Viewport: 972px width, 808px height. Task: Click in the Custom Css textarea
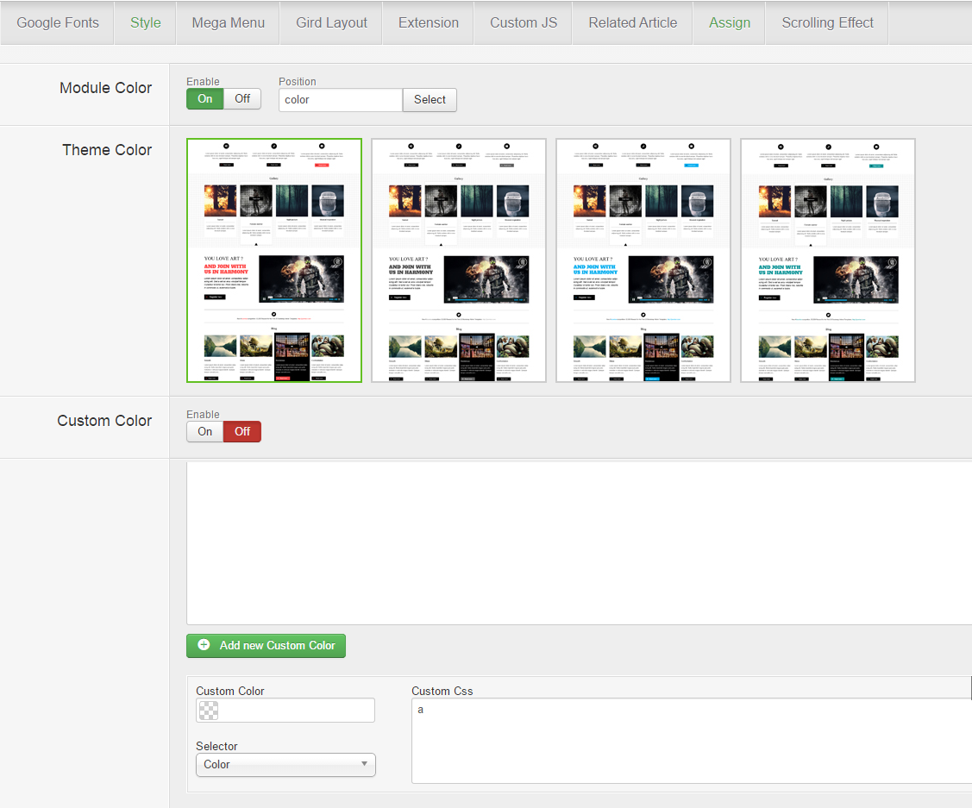click(x=691, y=741)
